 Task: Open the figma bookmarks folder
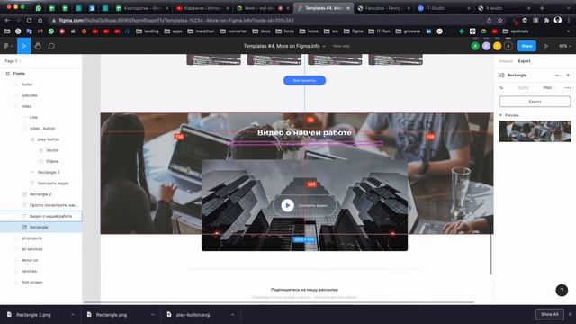pos(354,31)
